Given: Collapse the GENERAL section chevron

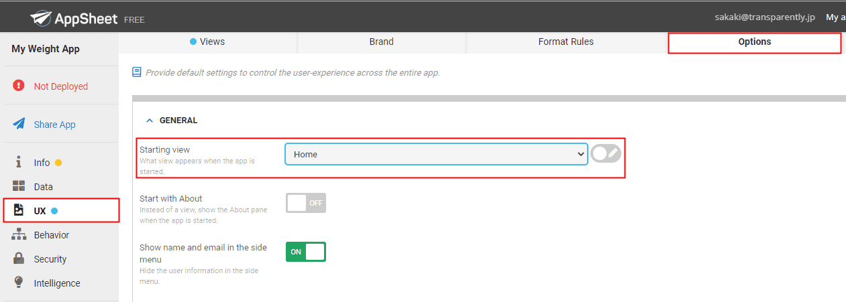Looking at the screenshot, I should pyautogui.click(x=150, y=121).
